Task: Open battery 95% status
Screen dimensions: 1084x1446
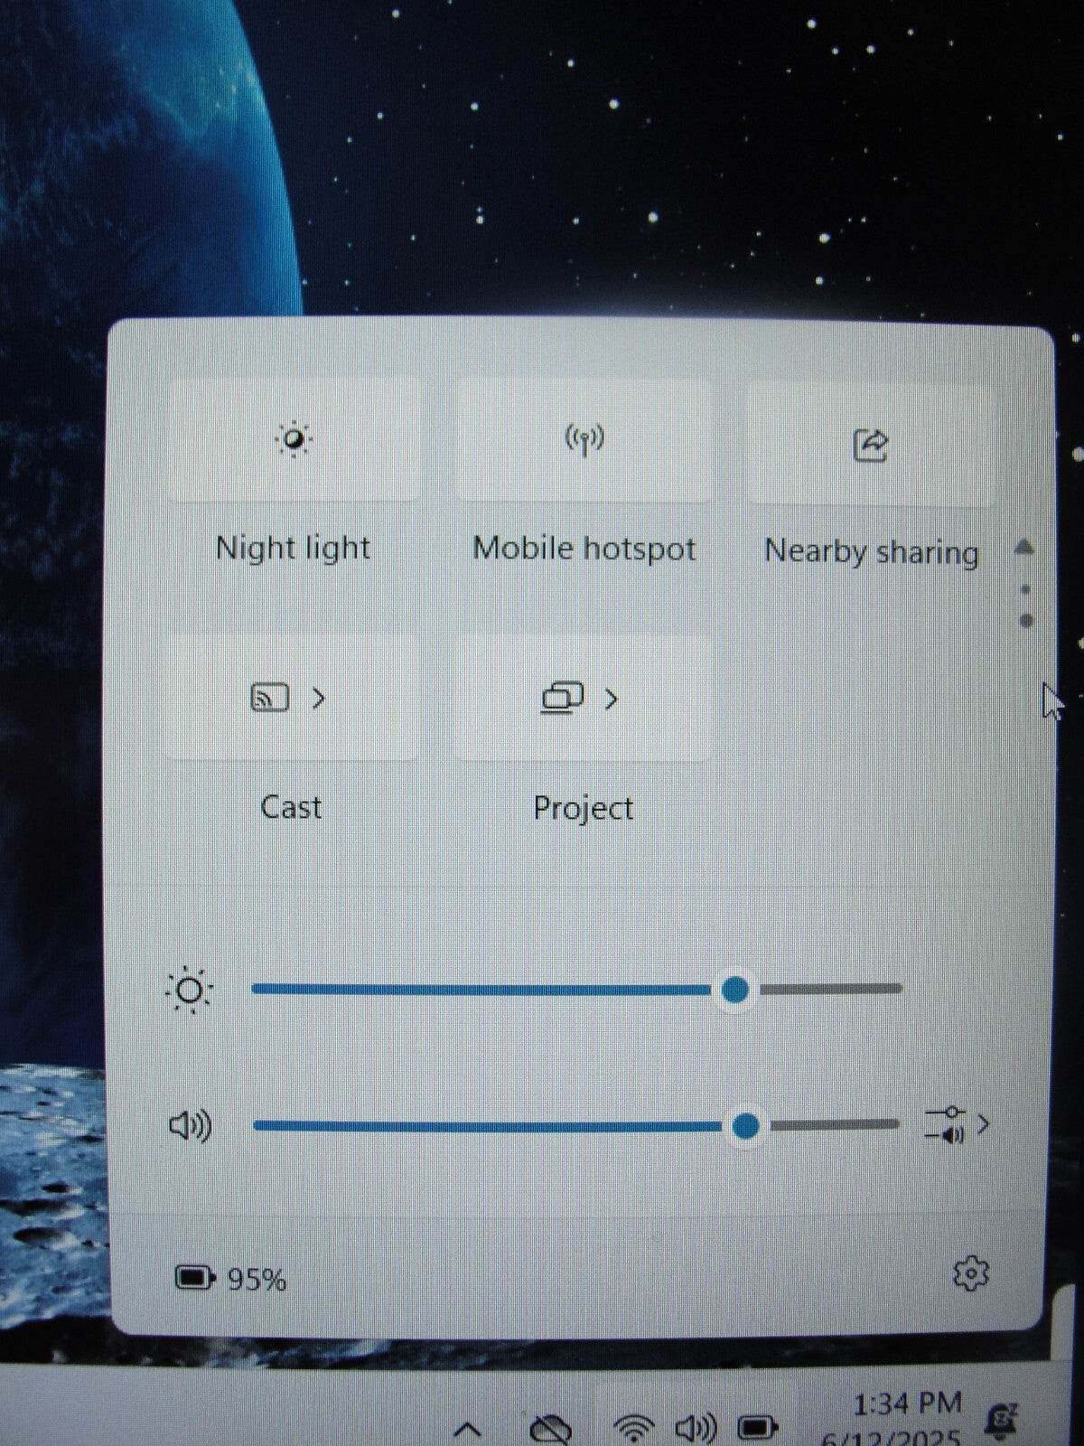Action: [230, 1279]
